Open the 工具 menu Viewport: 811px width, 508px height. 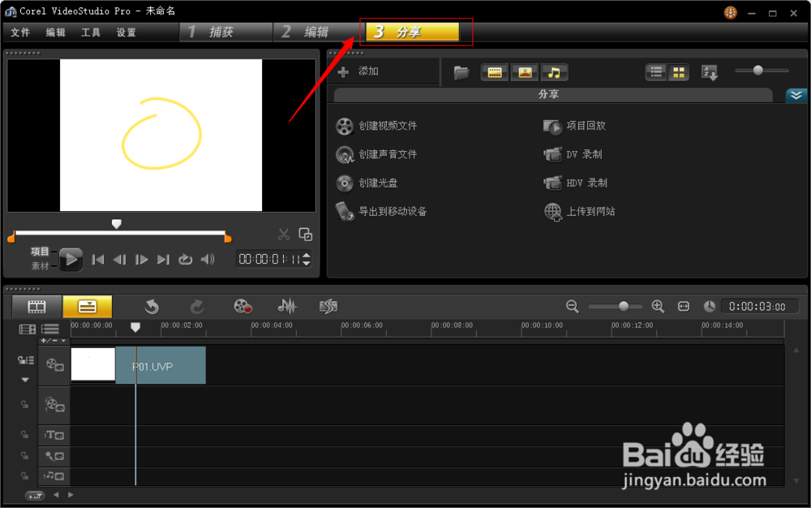point(91,32)
